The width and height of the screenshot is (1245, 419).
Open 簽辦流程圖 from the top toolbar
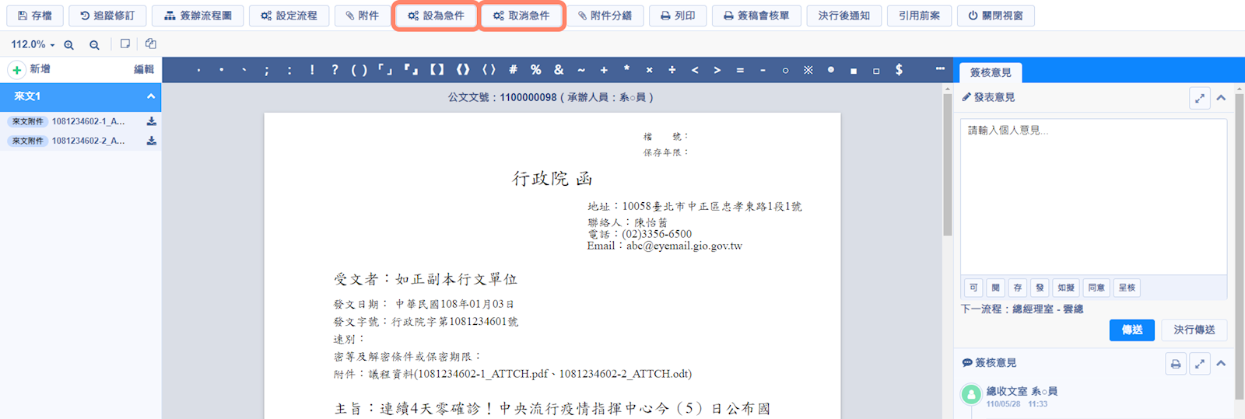point(198,16)
